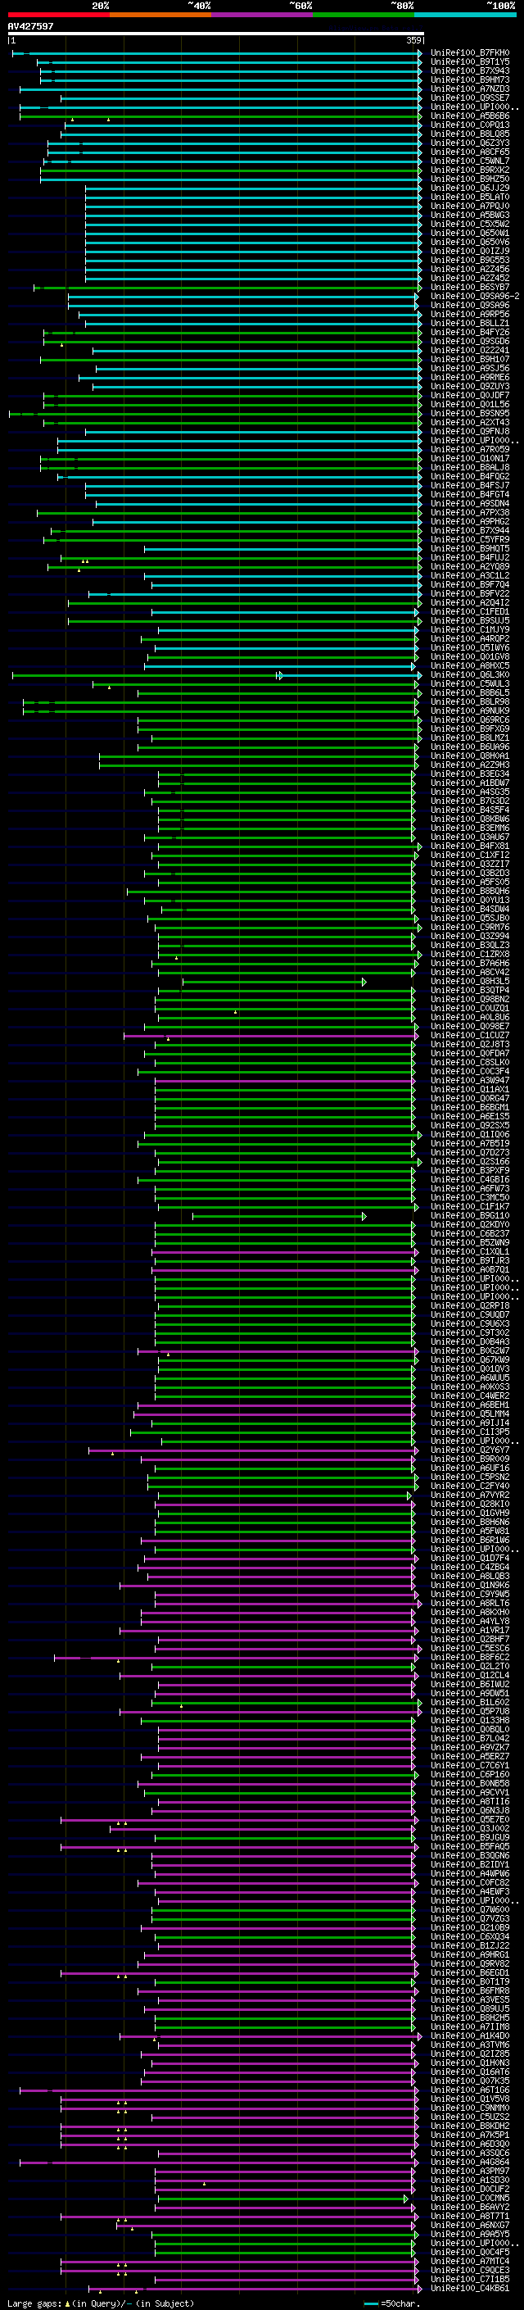Click the cyan alignment bar for UniRef100_B5LAT0
The image size is (524, 2310).
254,197
